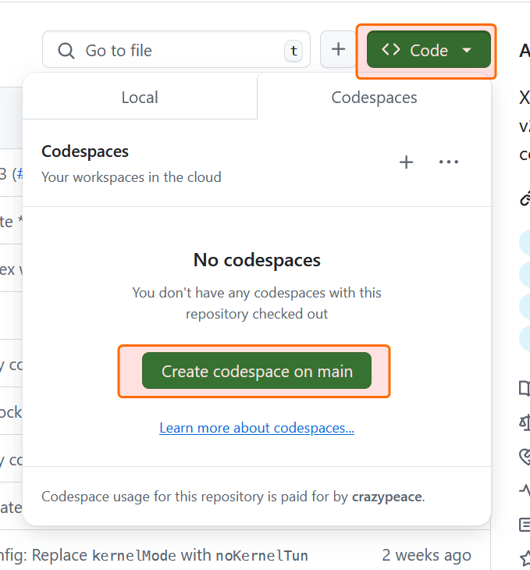Open the codespaces options ellipsis menu
The width and height of the screenshot is (530, 570).
pos(449,162)
